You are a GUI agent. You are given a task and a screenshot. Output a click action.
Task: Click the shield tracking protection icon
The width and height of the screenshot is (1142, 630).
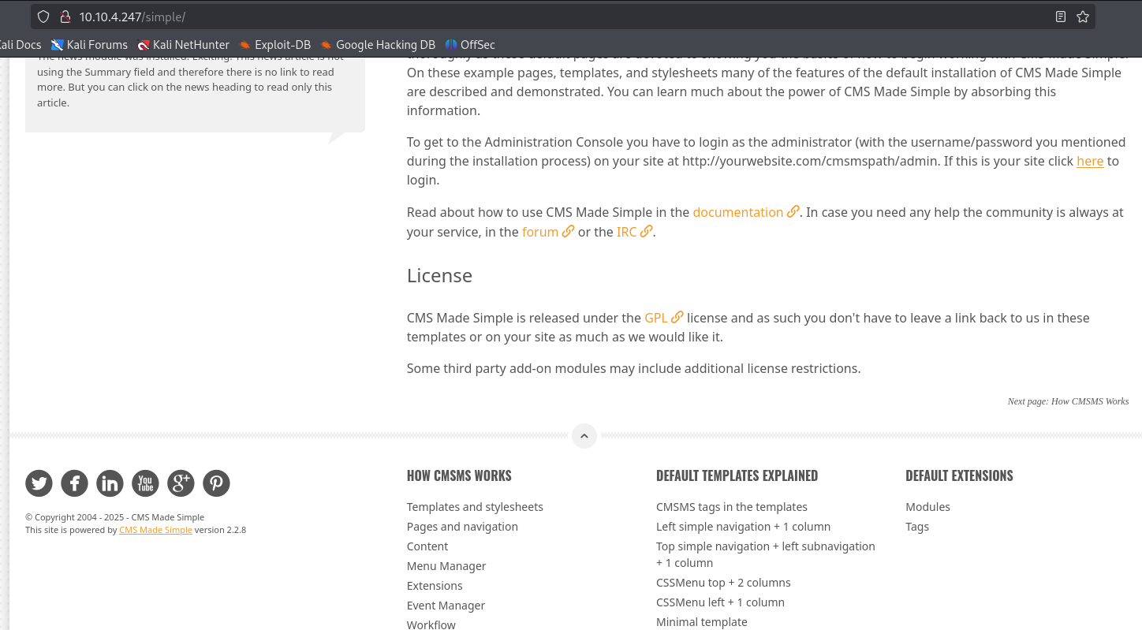43,17
